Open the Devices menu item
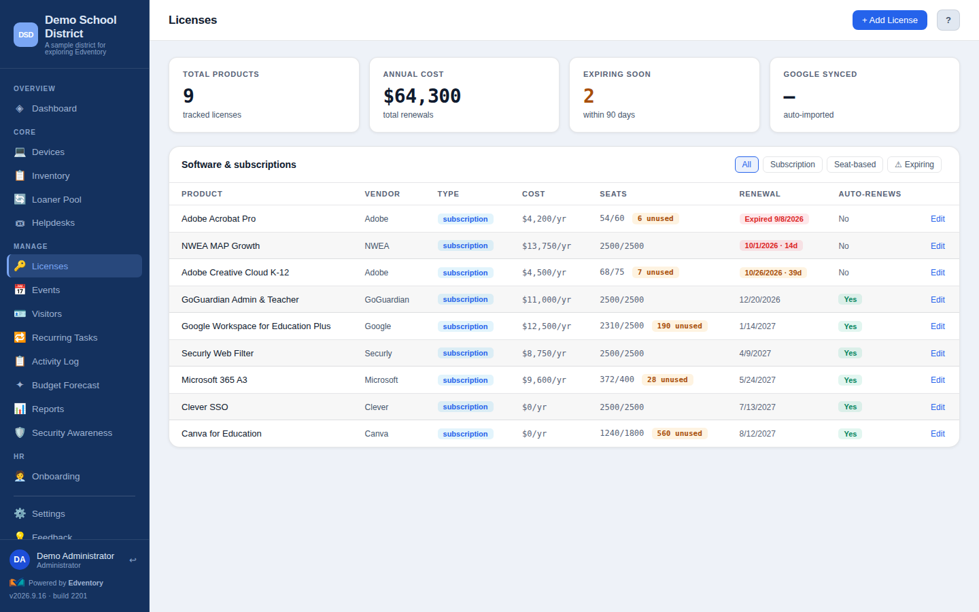Screen dimensions: 979x612 pyautogui.click(x=74, y=152)
